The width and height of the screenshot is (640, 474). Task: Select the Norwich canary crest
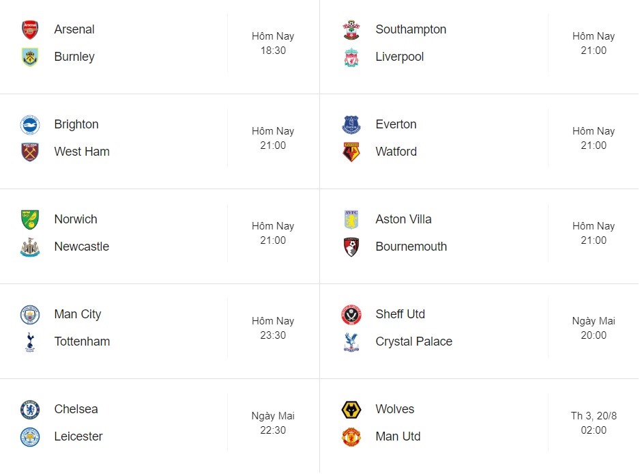[x=30, y=219]
